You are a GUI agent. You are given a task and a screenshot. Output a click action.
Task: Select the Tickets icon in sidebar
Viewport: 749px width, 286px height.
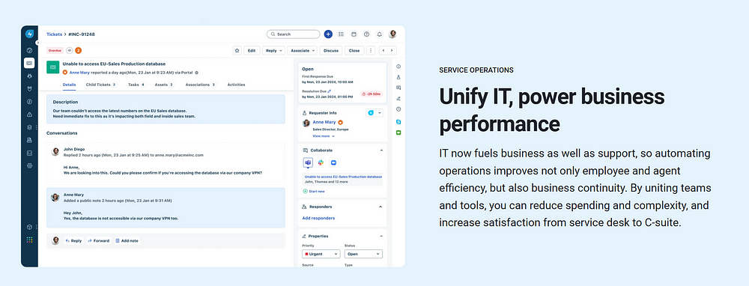[29, 63]
